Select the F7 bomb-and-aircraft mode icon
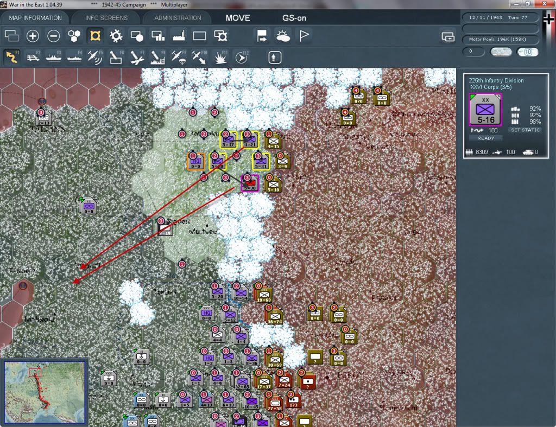The image size is (556, 427). (x=137, y=57)
